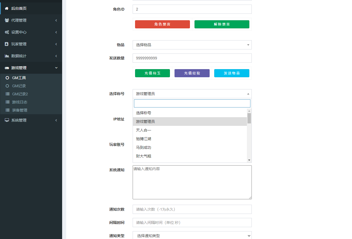Click the contact-book icon for 玩家管理
Image resolution: width=352 pixels, height=239 pixels.
coord(7,44)
